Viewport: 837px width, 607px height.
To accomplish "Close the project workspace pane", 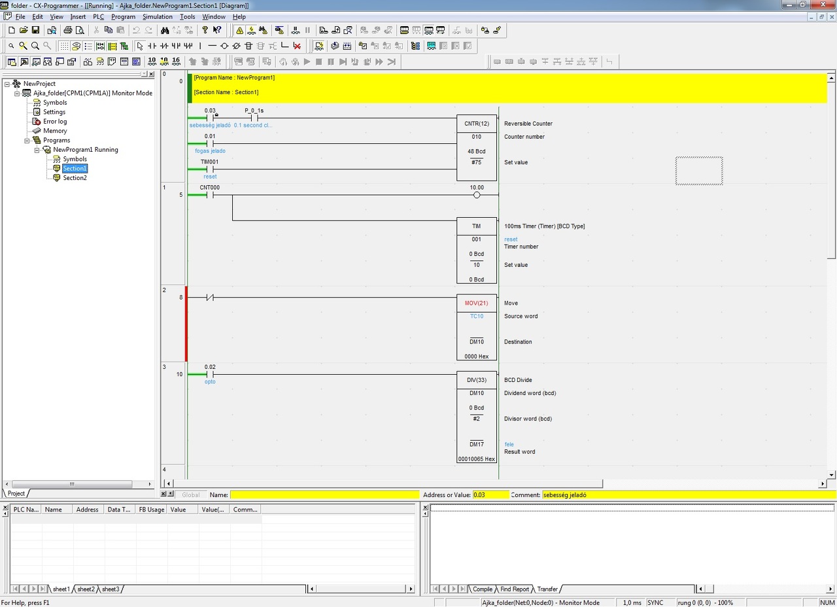I will (x=152, y=74).
